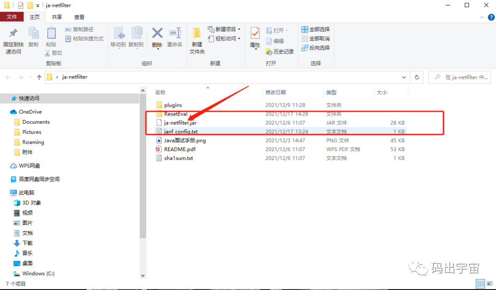Screen dimensions: 496x290
Task: Switch to large icons view in status bar
Action: click(x=490, y=284)
